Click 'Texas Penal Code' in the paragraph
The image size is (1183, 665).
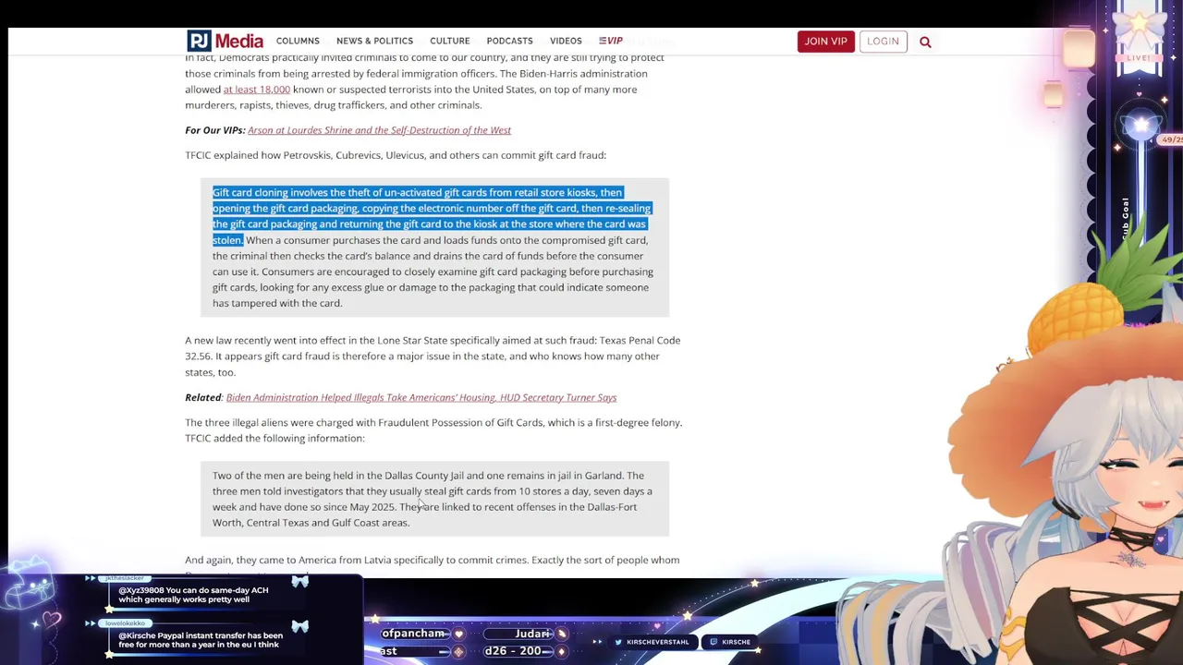tap(640, 340)
